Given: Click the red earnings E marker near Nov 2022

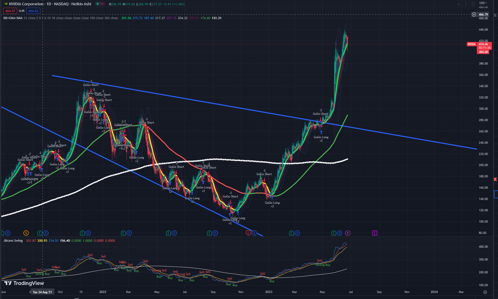Looking at the screenshot, I should pos(248,233).
